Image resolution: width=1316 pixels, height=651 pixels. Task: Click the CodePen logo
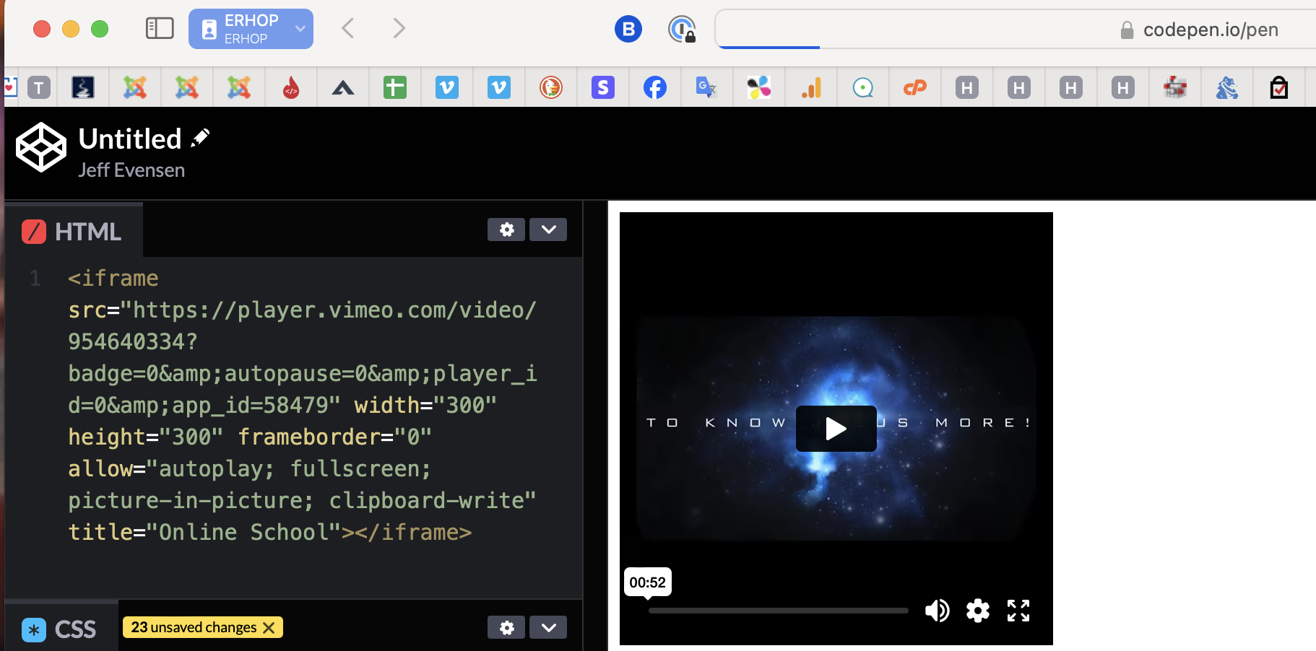tap(41, 147)
